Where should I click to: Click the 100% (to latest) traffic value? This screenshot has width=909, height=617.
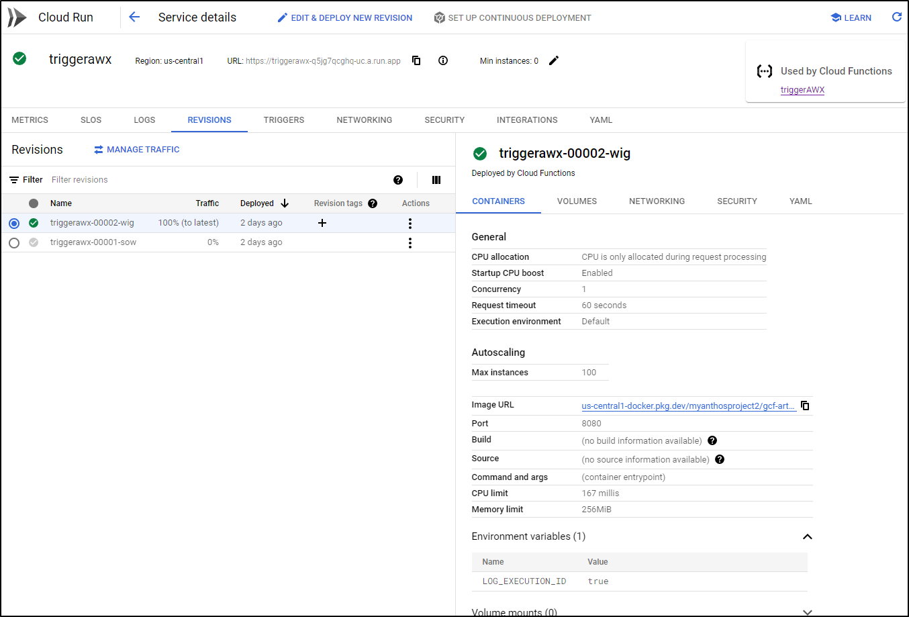pos(189,223)
